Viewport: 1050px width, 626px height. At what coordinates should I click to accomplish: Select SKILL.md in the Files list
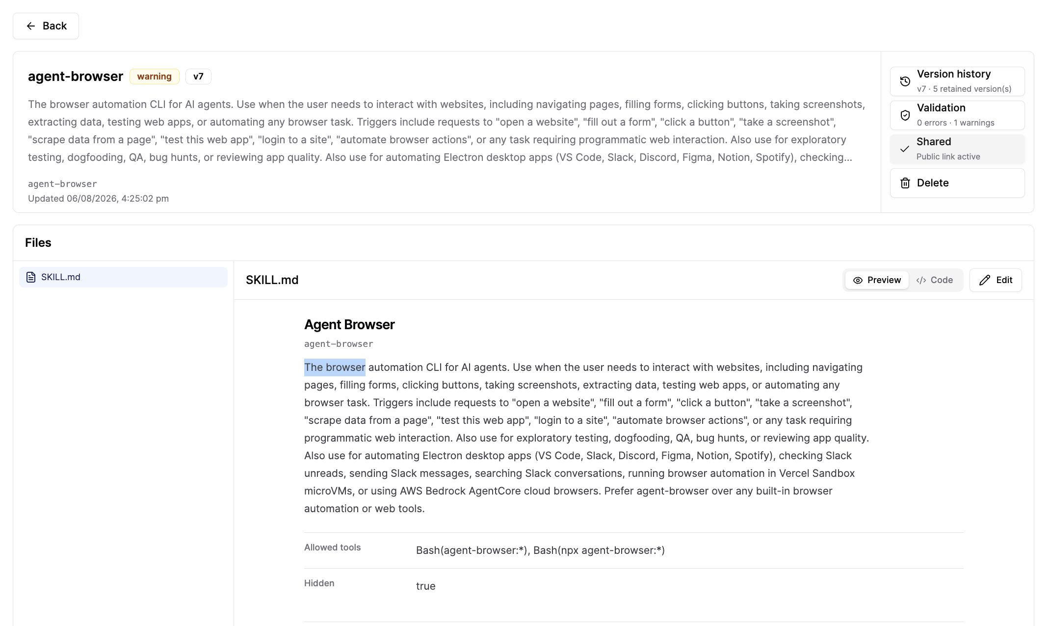tap(123, 277)
